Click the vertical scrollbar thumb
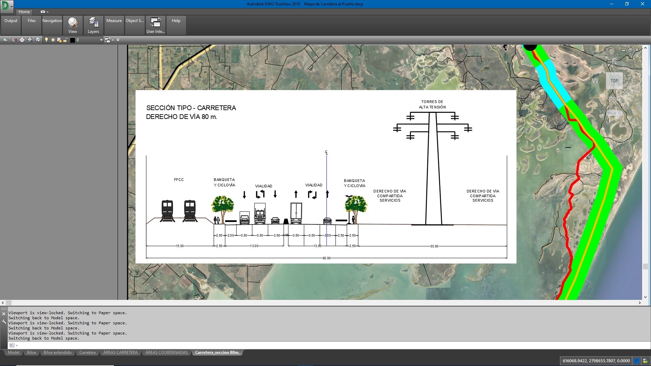 [x=645, y=267]
